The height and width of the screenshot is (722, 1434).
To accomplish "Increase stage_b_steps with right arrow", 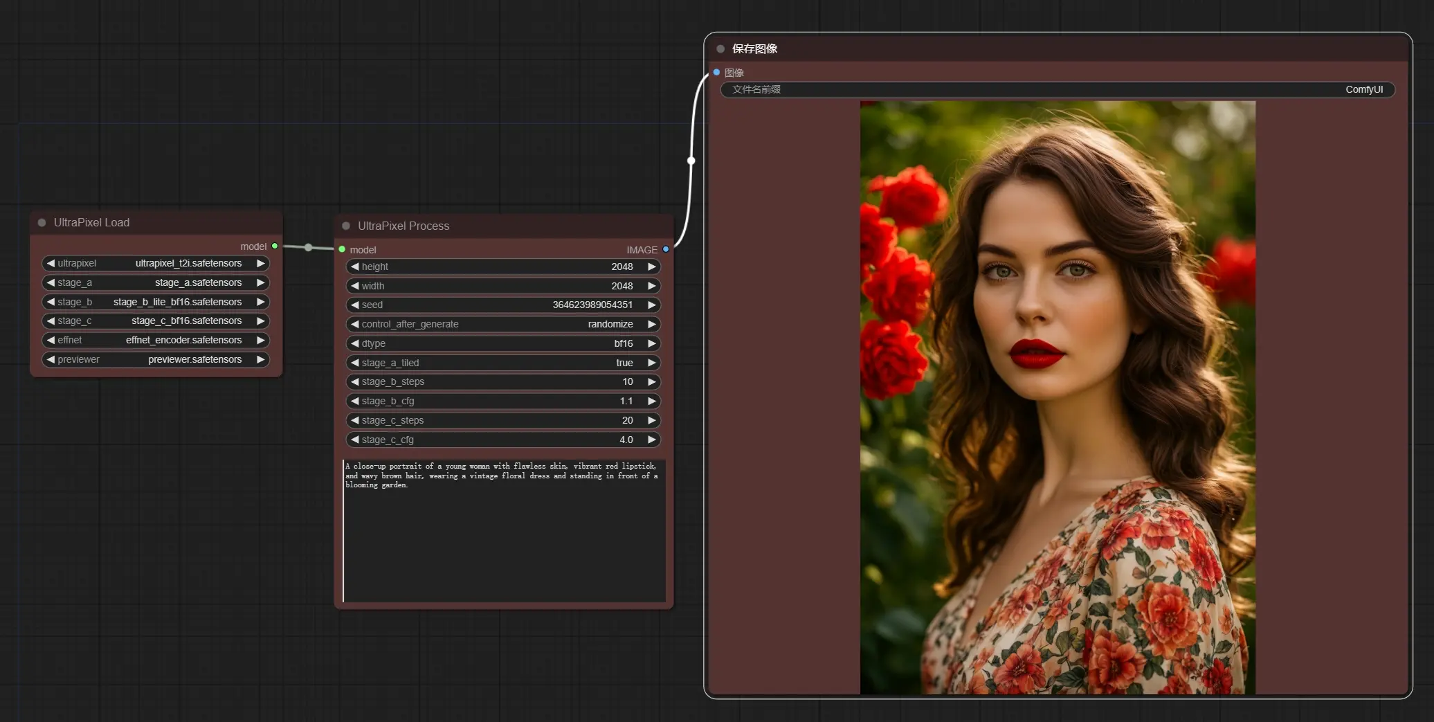I will [x=652, y=381].
